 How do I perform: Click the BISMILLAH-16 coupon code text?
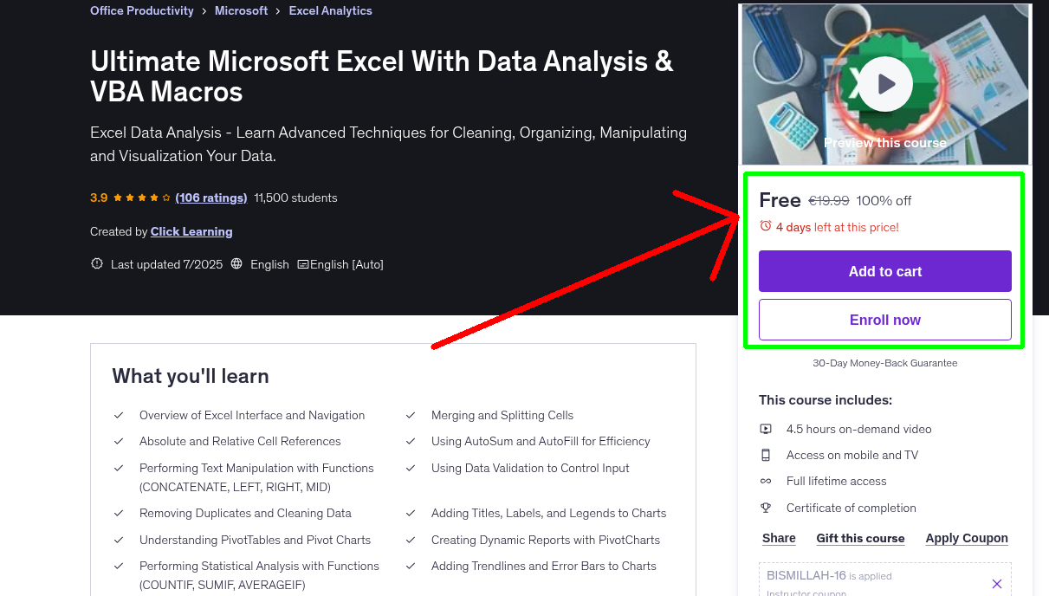806,575
